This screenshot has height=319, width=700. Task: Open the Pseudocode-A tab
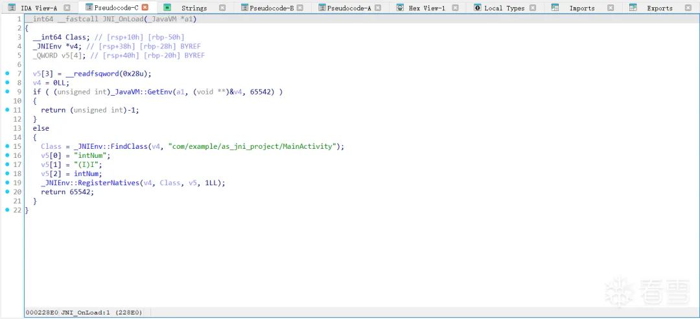[x=349, y=8]
